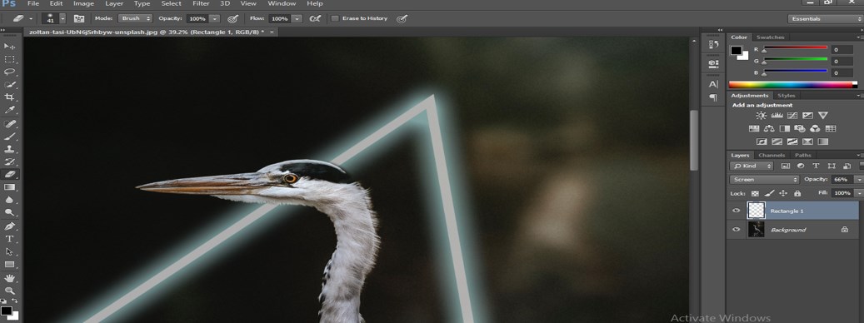Add a Vibrance adjustment
864x323 pixels.
(x=822, y=116)
